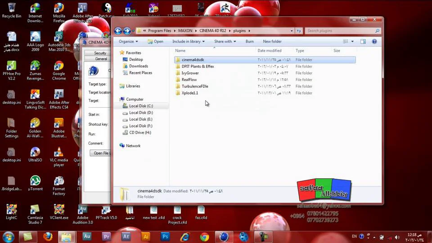Open Autodesk 3ds Max 2010 desktop icon
432x243 pixels.
59,41
